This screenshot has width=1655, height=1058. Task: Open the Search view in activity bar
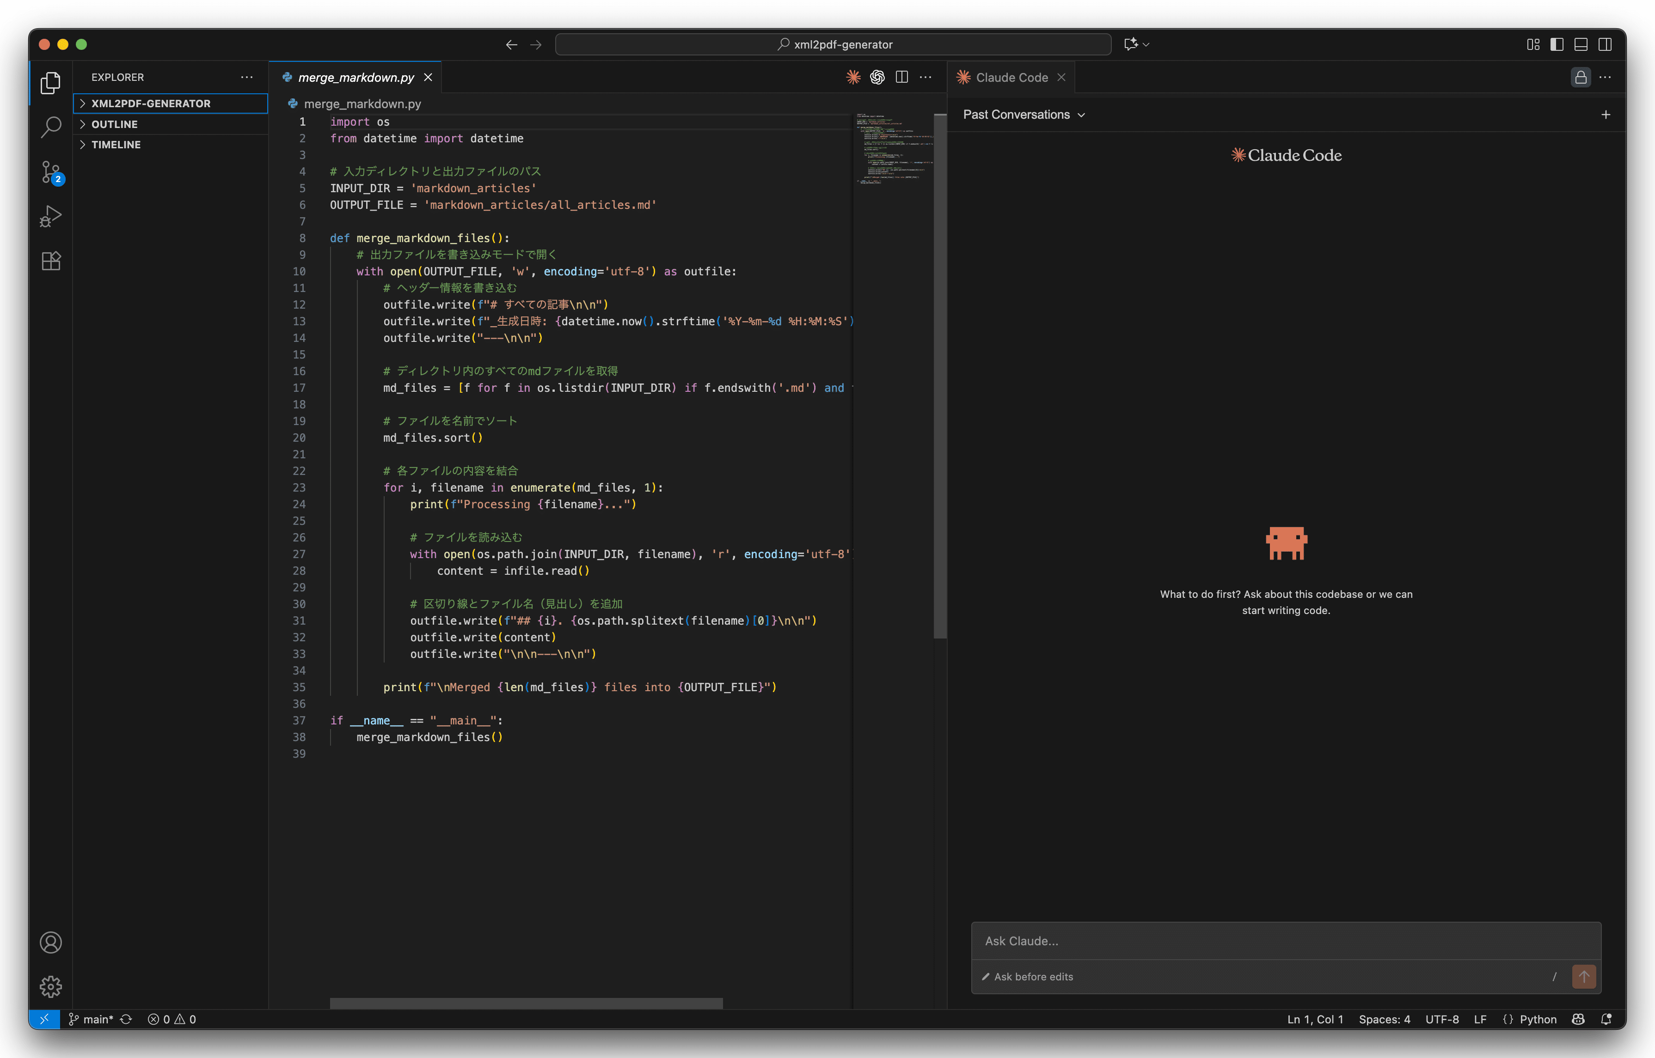51,127
